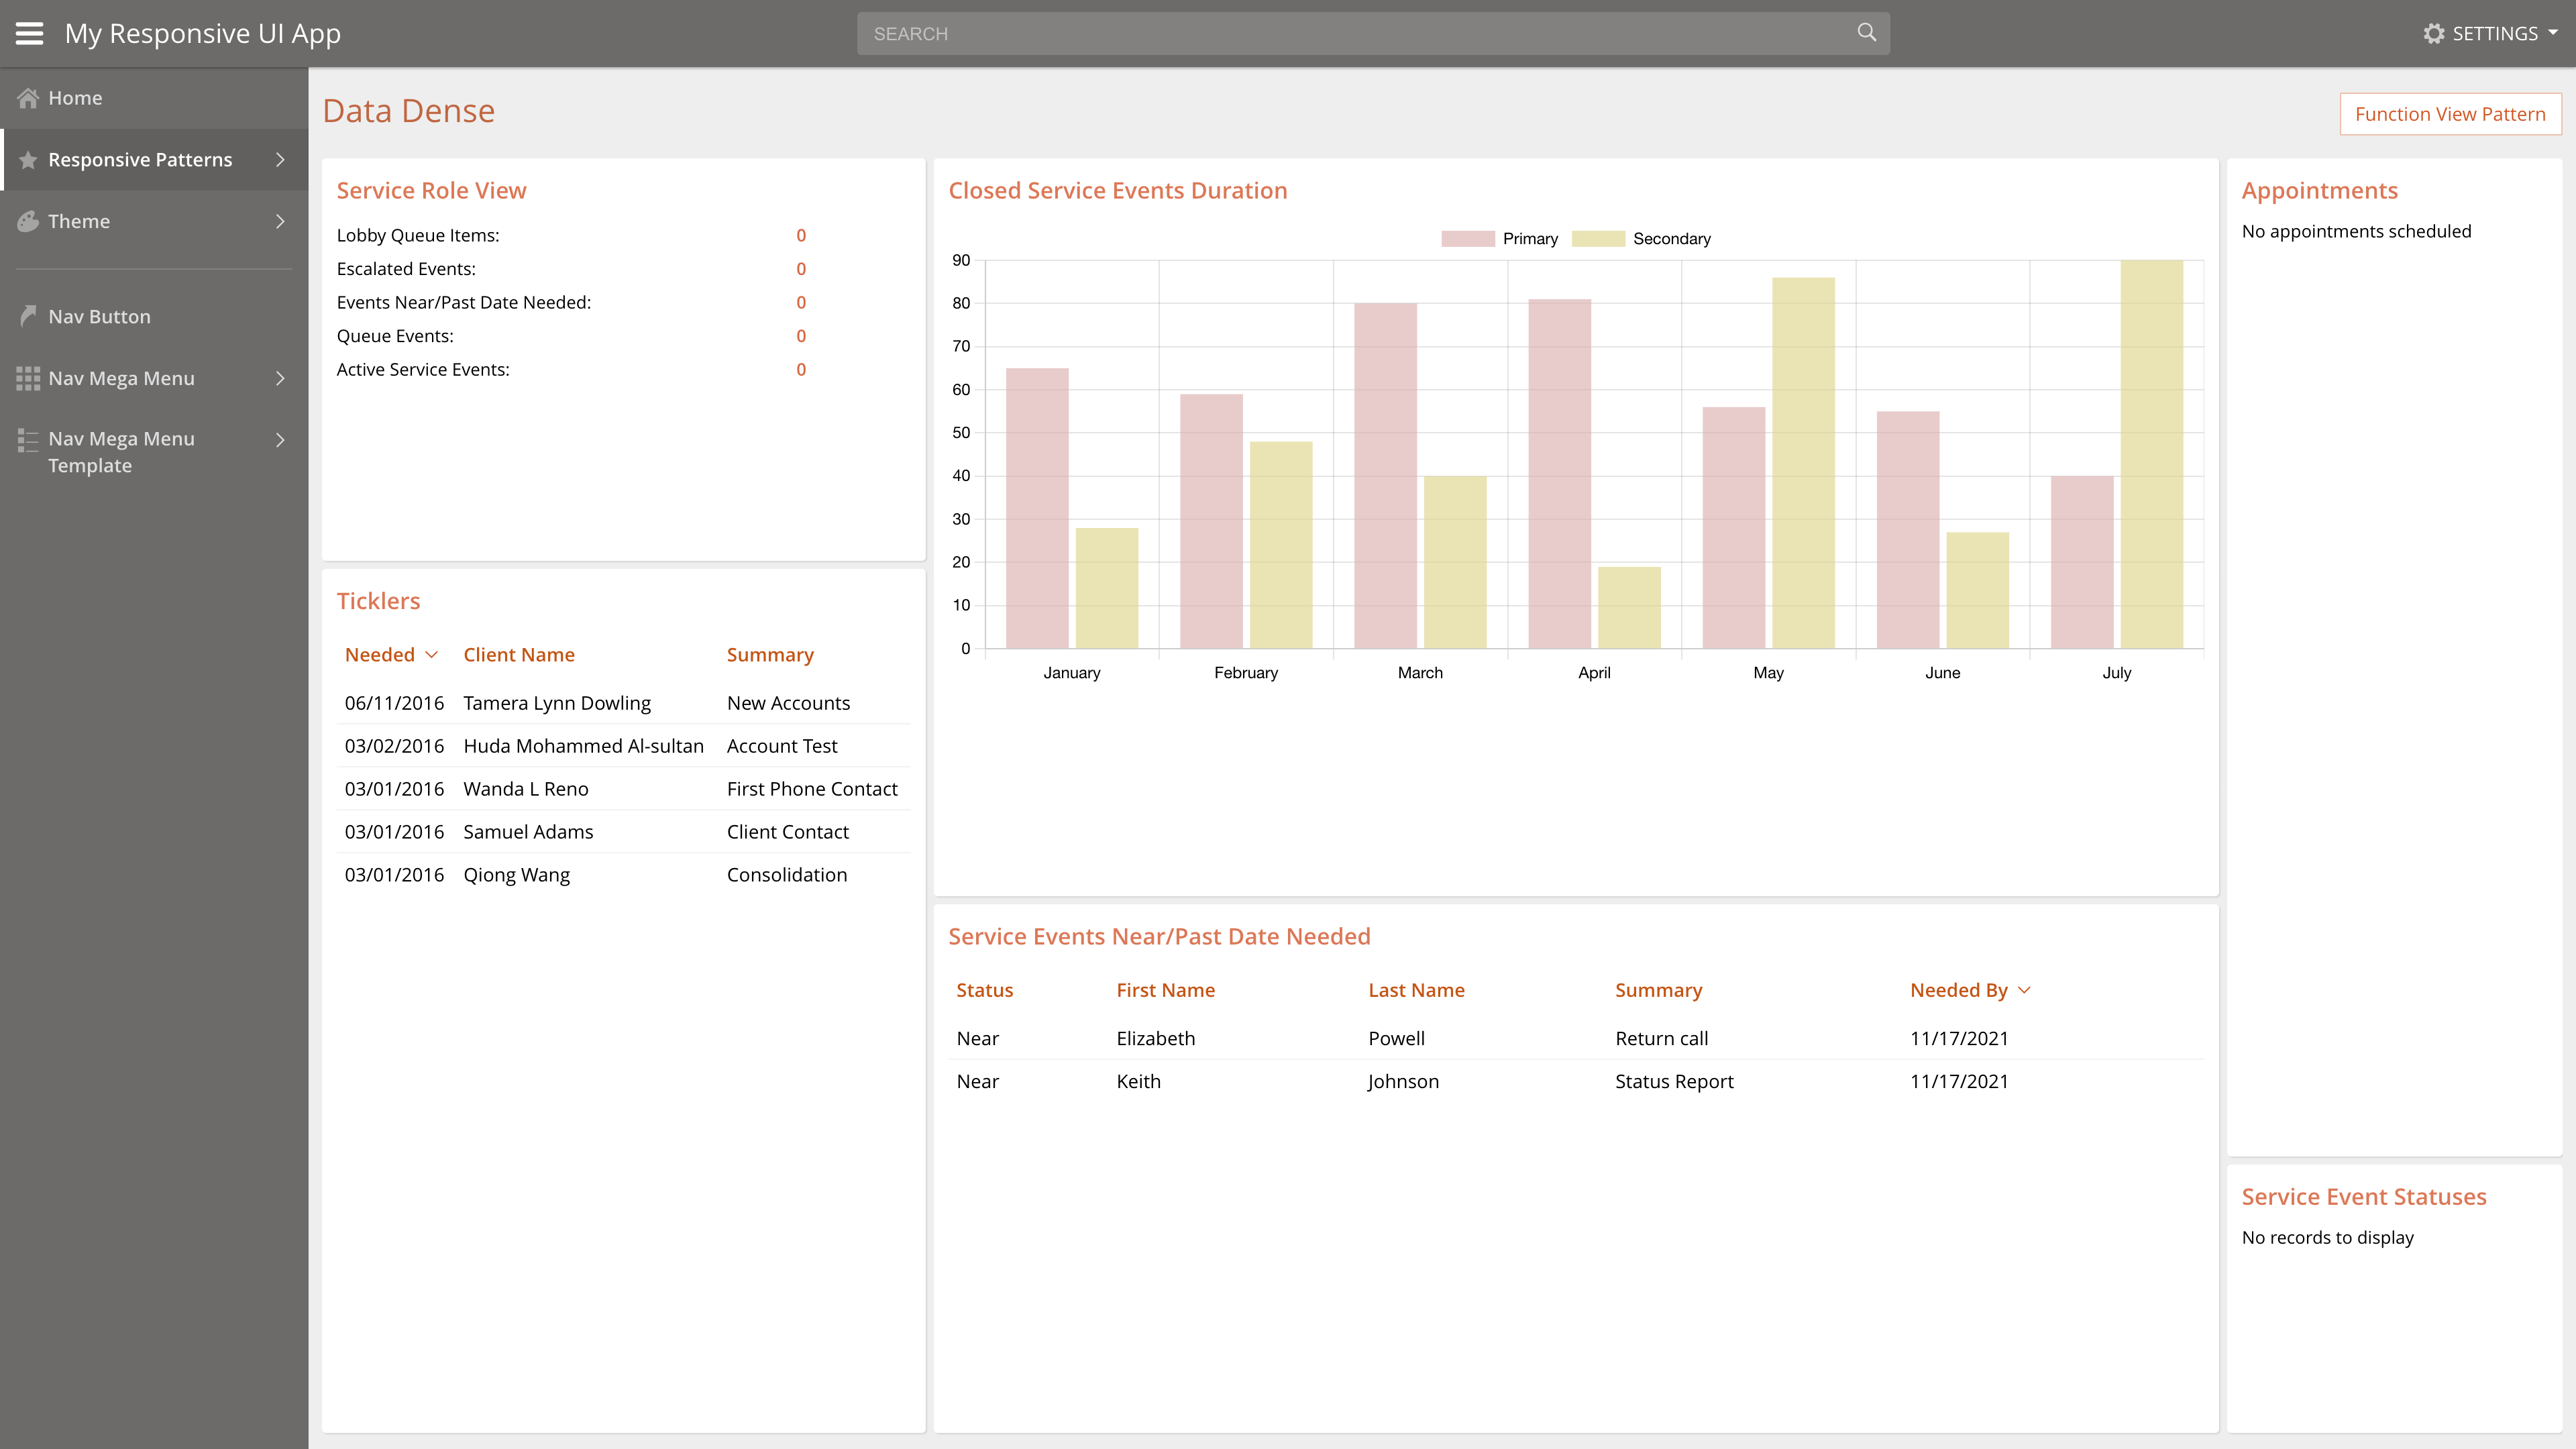Screen dimensions: 2576x1449
Task: Click the Nav Mega Menu Template list icon
Action: tap(28, 440)
